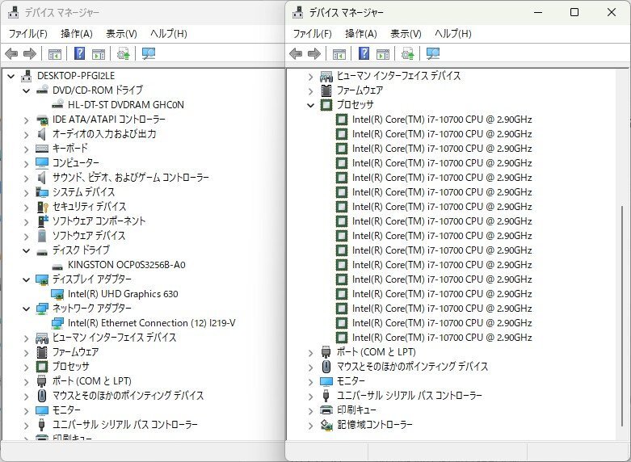This screenshot has width=631, height=462.
Task: Click action pane icon in right window toolbar
Action: (382, 54)
